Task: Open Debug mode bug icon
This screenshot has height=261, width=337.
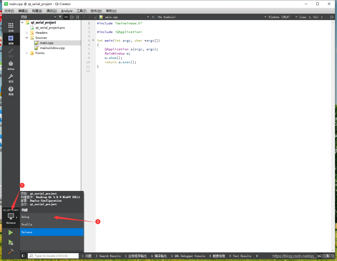Action: [11, 65]
